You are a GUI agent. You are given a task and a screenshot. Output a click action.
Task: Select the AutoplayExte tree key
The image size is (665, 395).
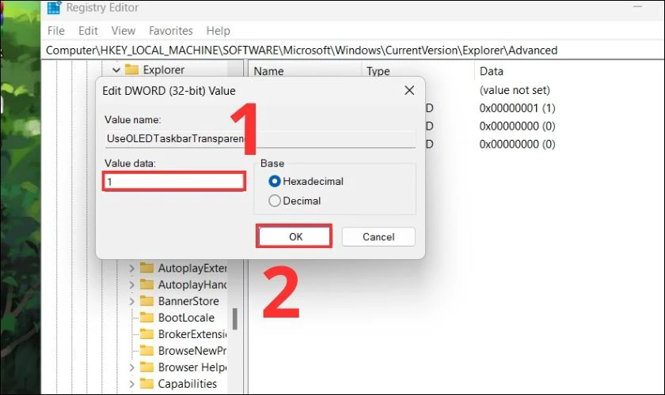(x=192, y=268)
